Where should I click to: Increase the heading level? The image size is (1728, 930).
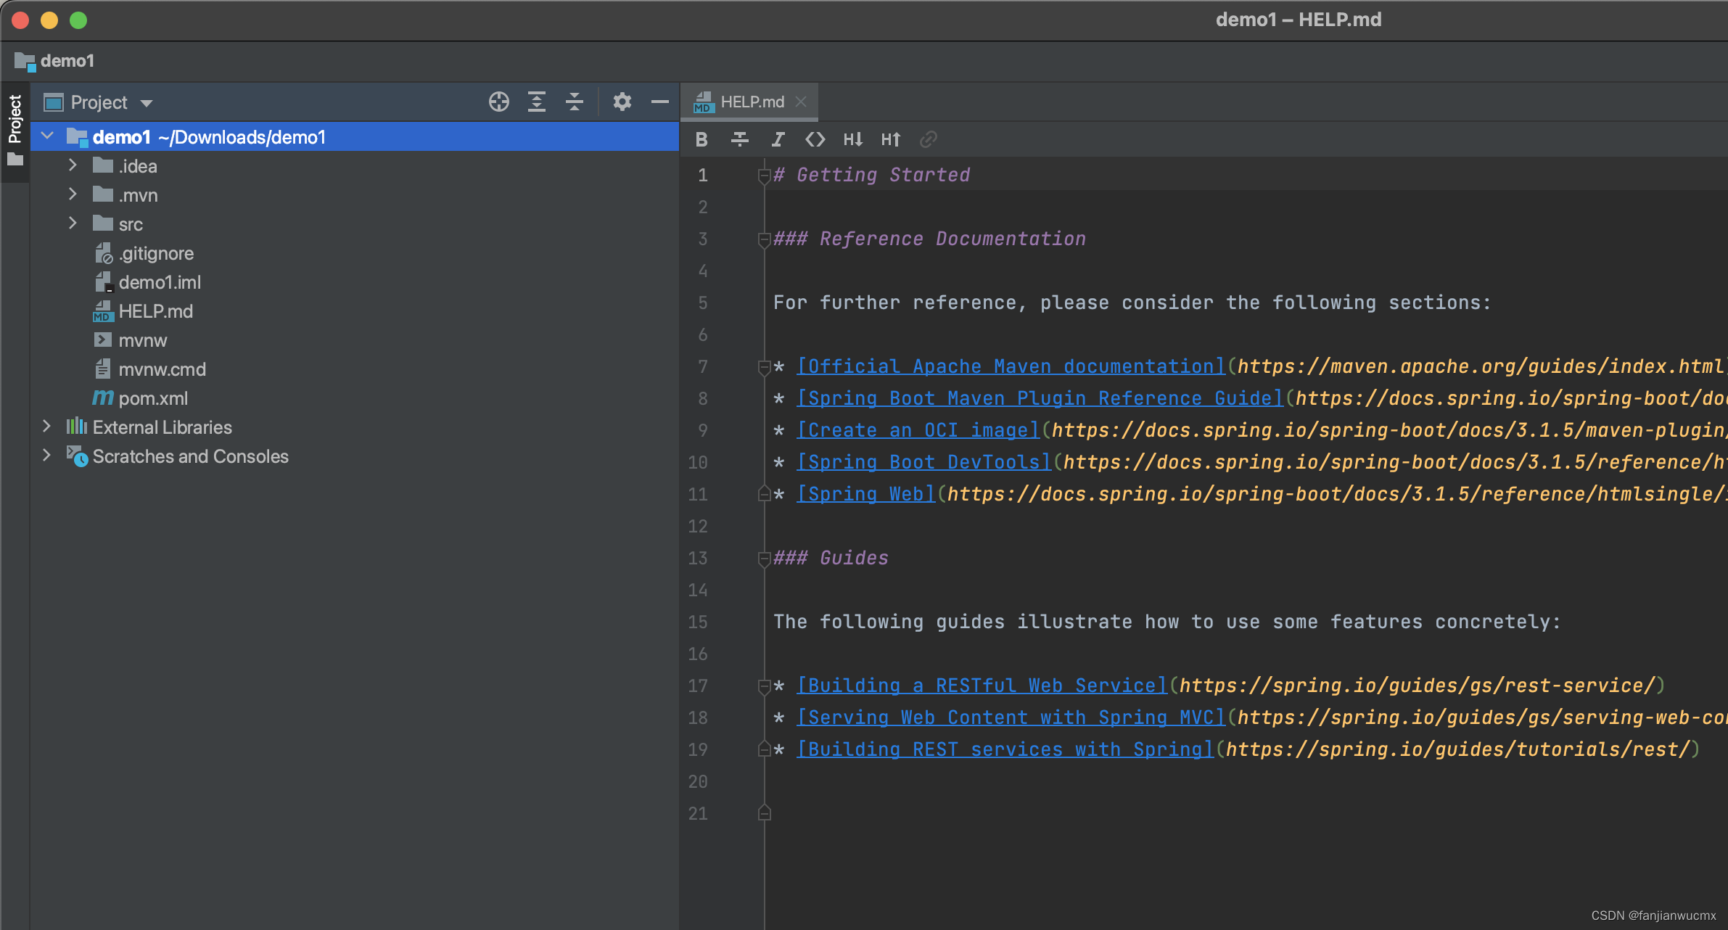point(891,139)
